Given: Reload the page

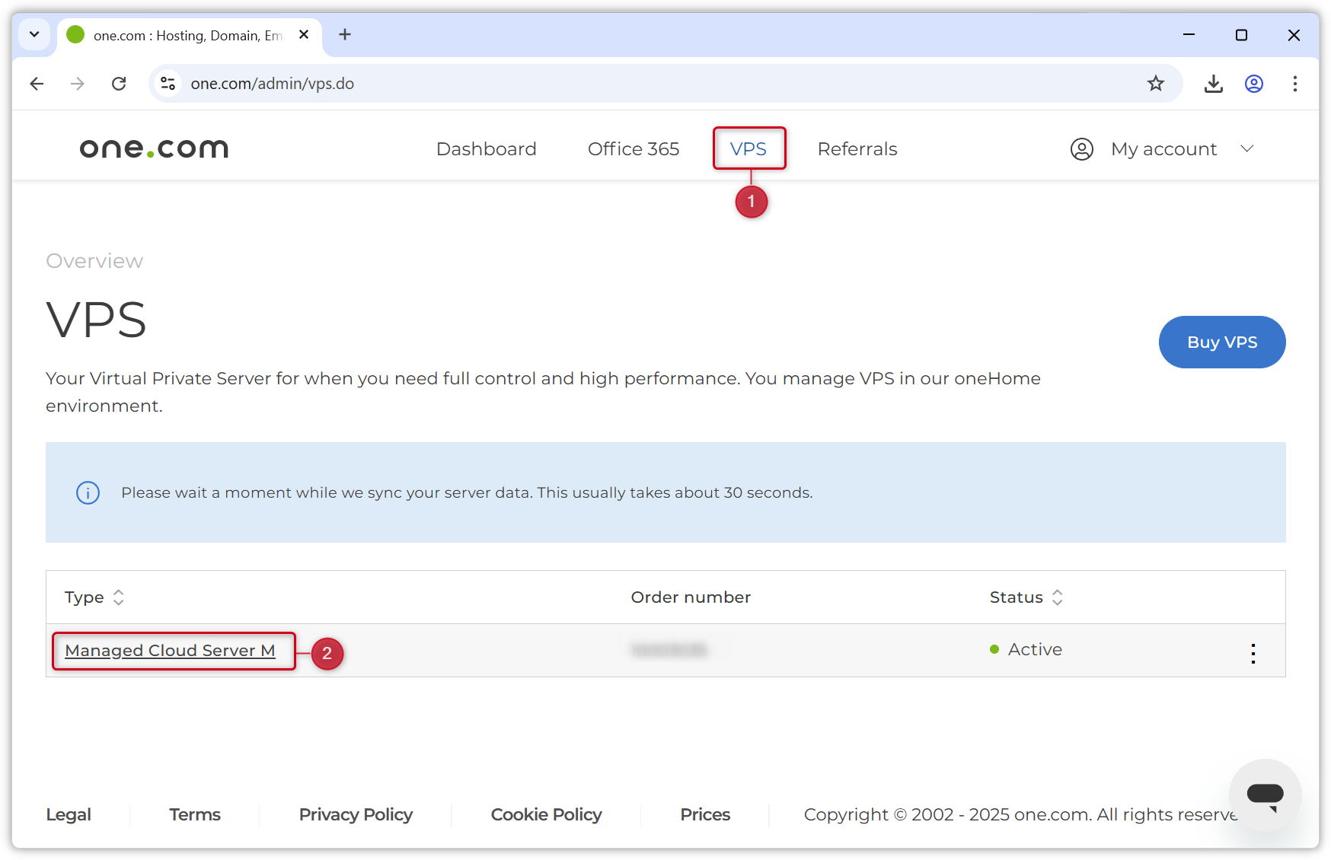Looking at the screenshot, I should coord(119,84).
